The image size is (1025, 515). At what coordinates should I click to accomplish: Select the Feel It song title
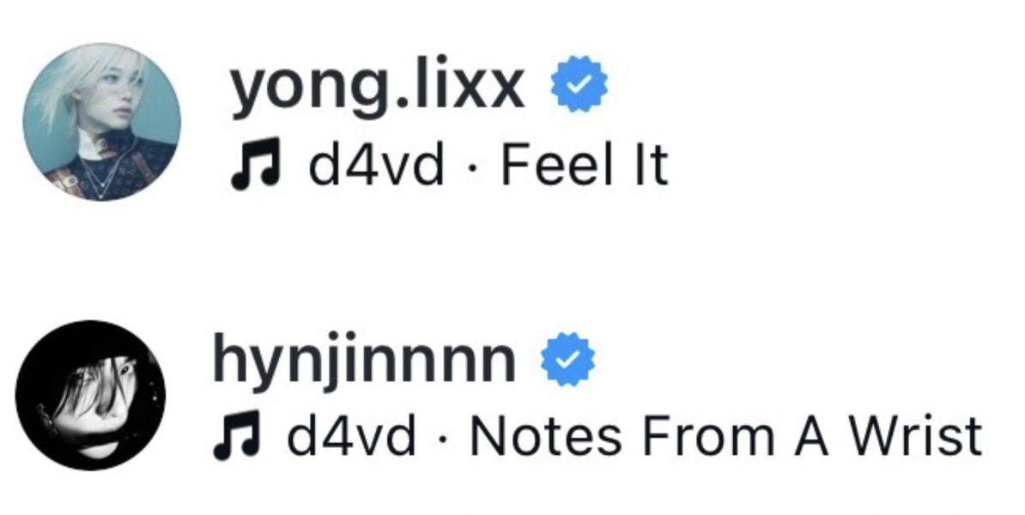click(x=585, y=163)
